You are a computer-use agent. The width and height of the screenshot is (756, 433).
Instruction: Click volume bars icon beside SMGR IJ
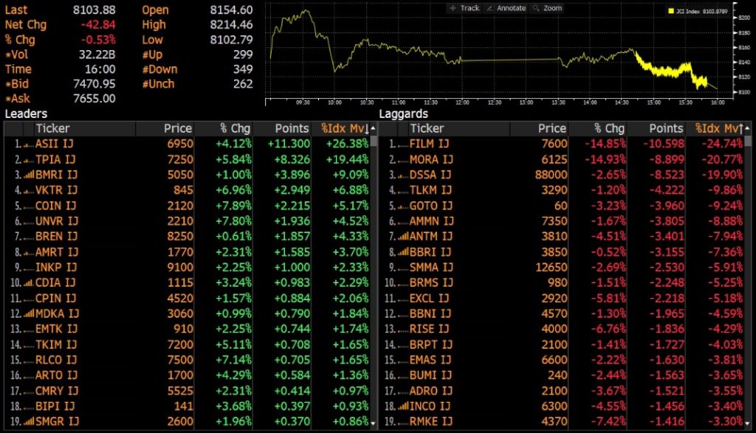[29, 421]
